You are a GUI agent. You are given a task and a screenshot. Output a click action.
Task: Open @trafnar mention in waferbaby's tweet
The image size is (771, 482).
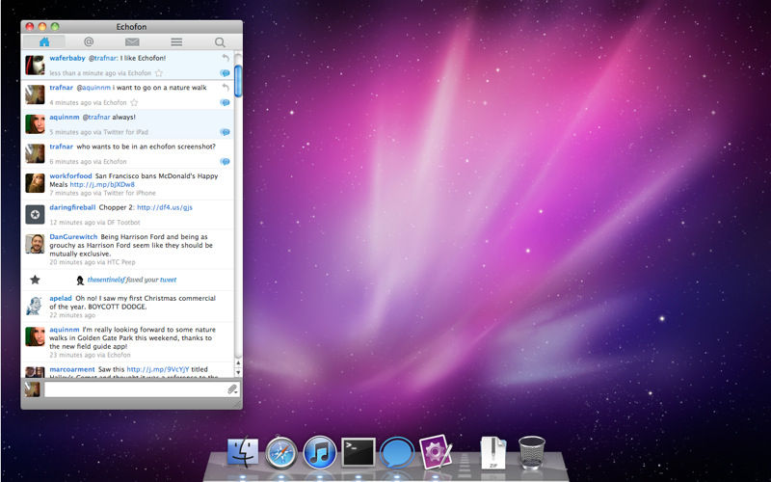pyautogui.click(x=102, y=58)
